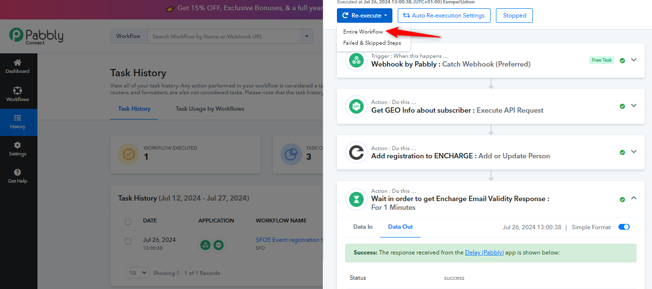Viewport: 652px width, 289px height.
Task: Open the Data In tab
Action: pyautogui.click(x=363, y=227)
